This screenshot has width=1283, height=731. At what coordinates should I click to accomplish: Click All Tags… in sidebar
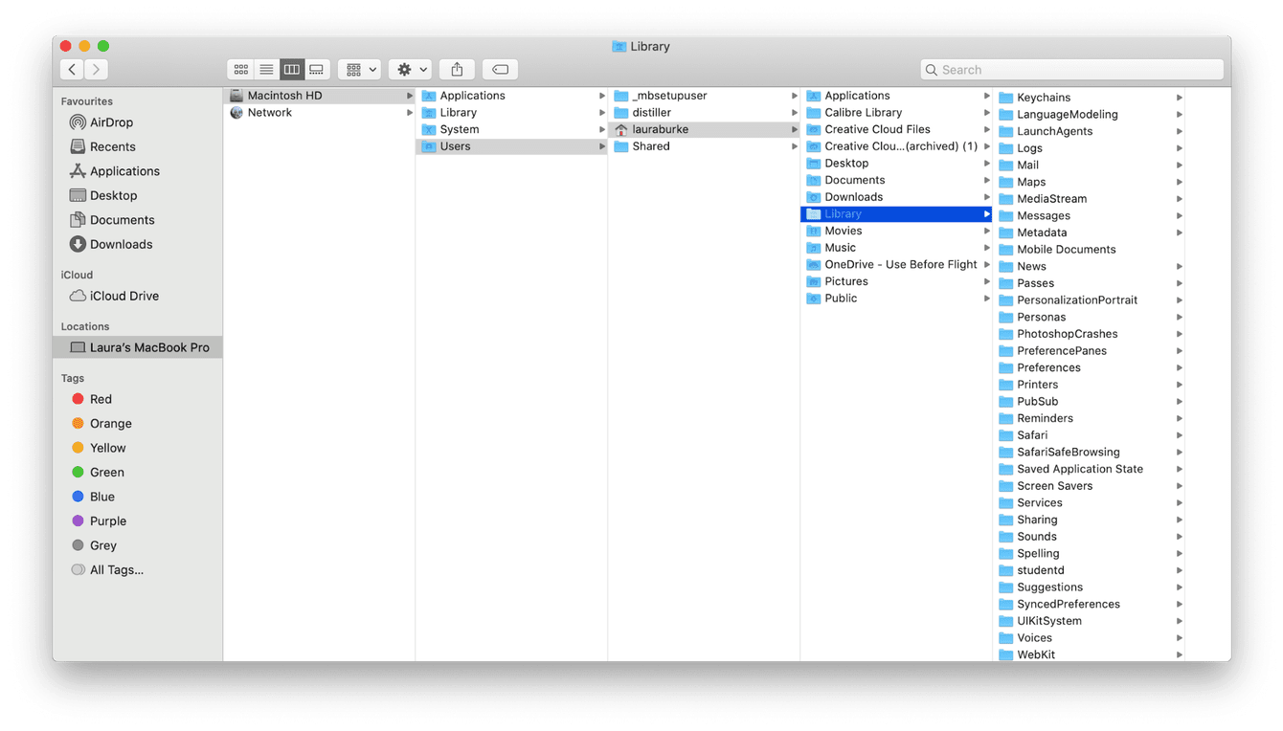coord(116,569)
